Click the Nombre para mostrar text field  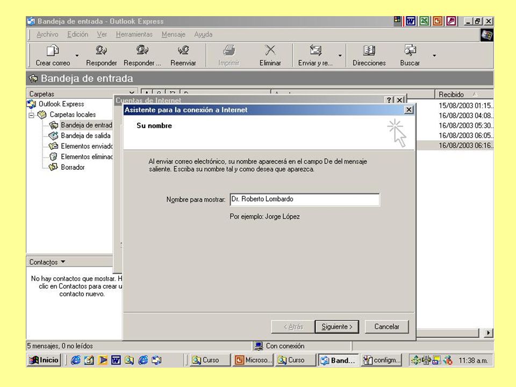tap(304, 199)
